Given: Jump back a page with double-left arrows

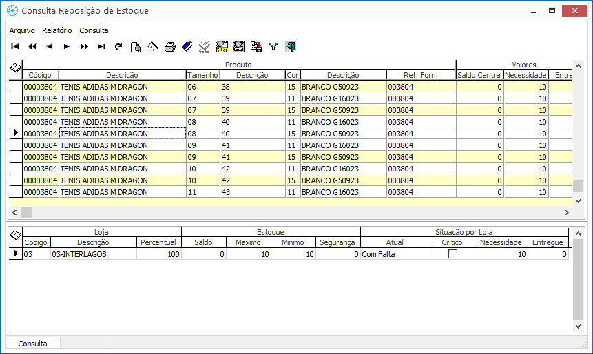Looking at the screenshot, I should (32, 47).
